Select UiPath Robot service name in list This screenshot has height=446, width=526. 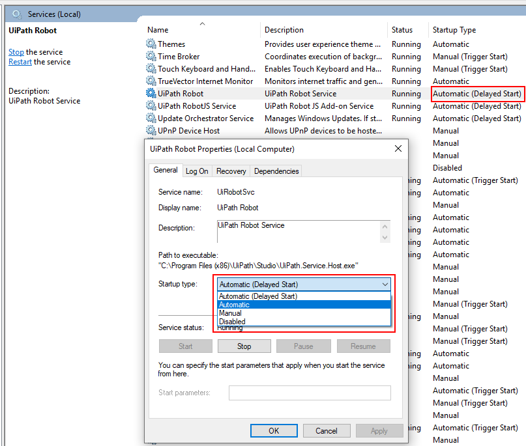pyautogui.click(x=181, y=94)
